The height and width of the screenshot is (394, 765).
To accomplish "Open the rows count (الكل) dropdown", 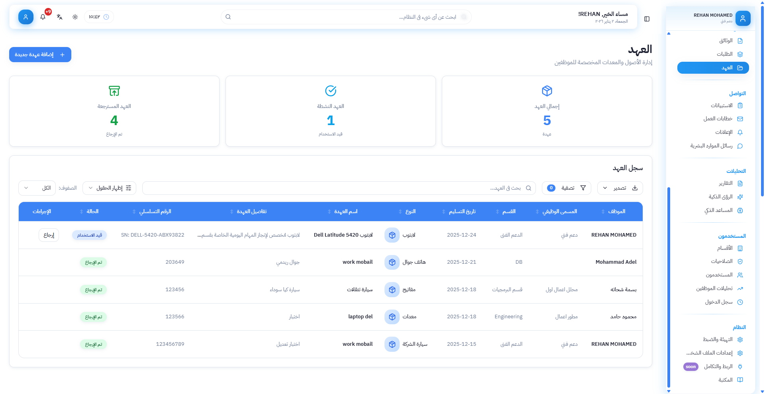I will pyautogui.click(x=37, y=188).
